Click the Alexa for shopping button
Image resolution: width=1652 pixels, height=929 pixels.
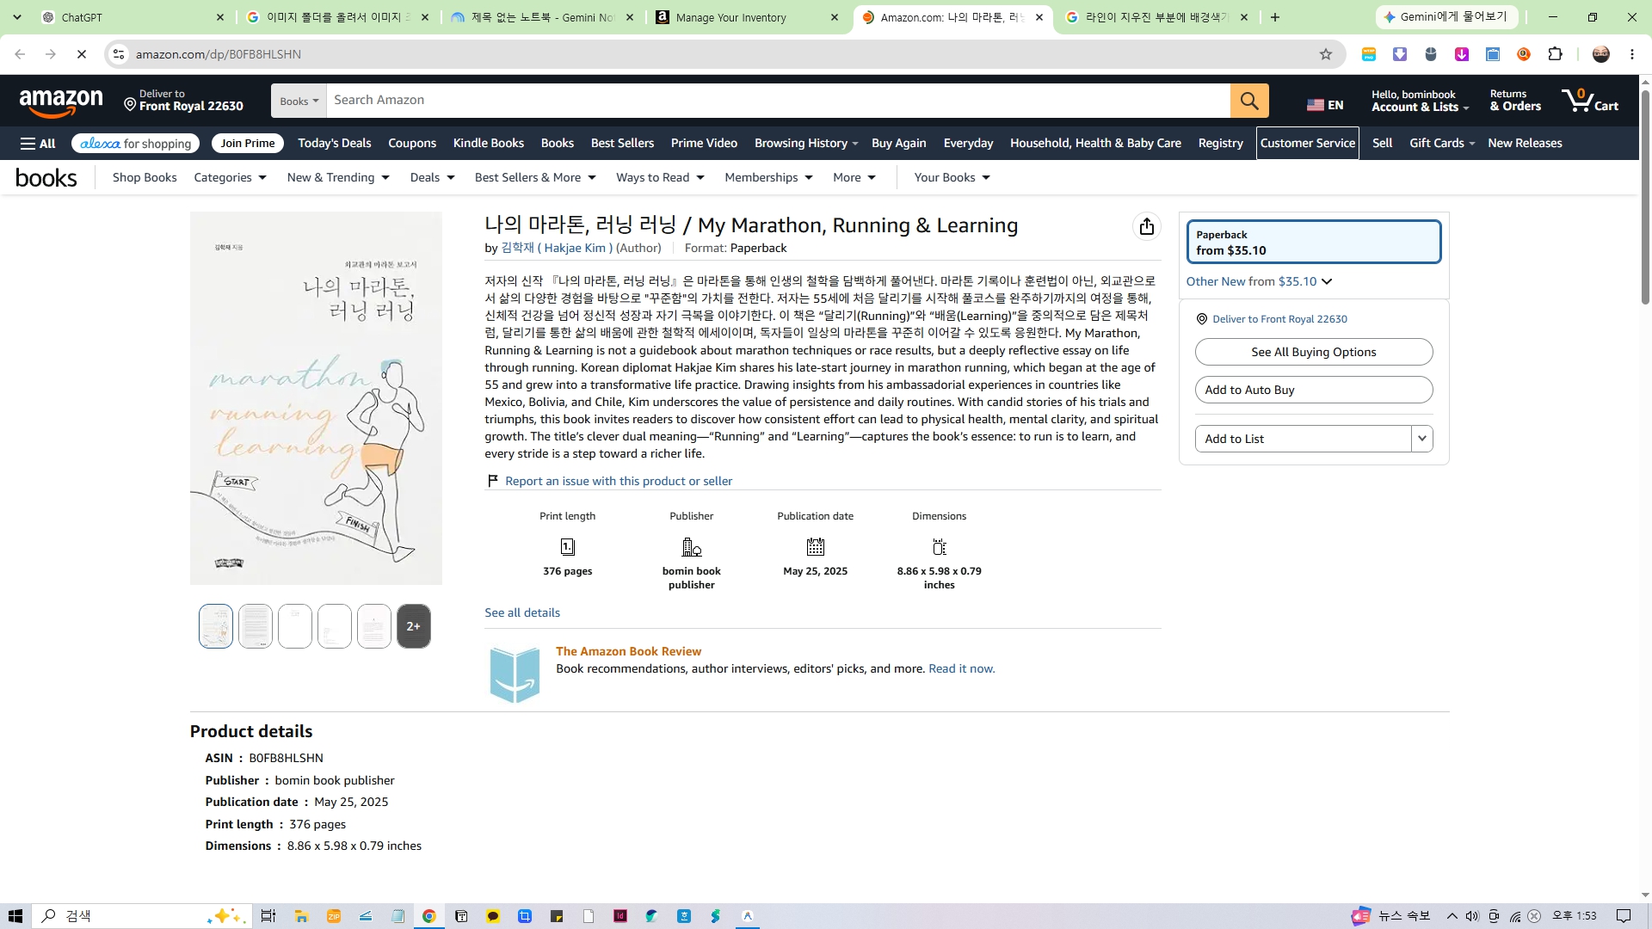135,144
